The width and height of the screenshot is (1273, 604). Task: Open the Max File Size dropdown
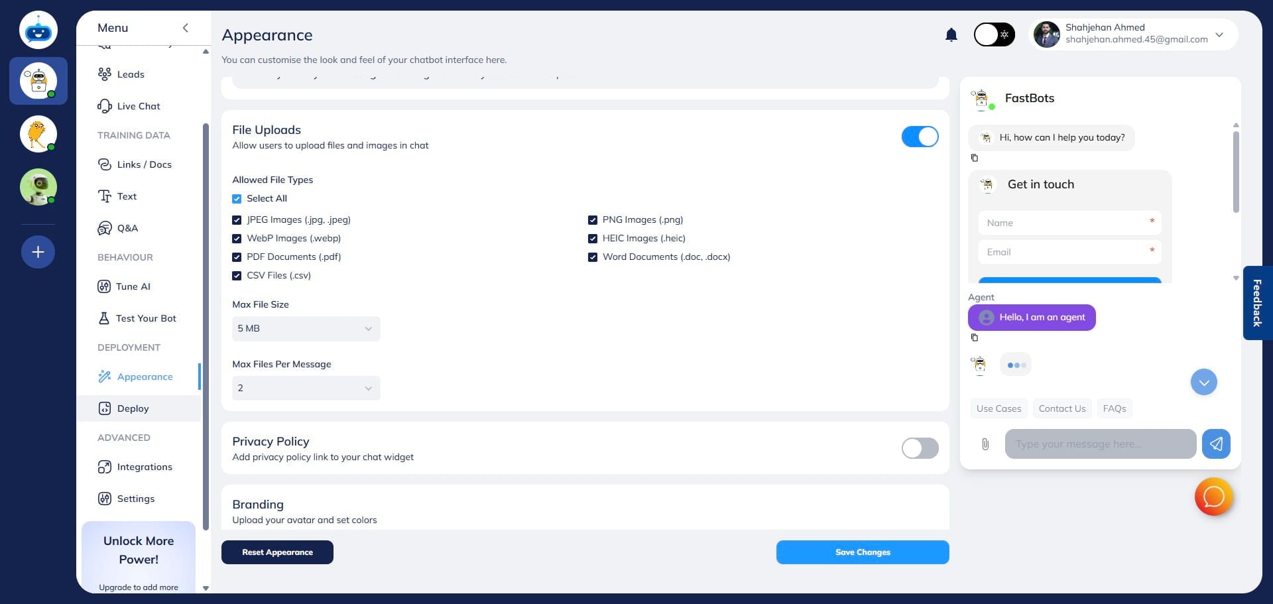(306, 328)
